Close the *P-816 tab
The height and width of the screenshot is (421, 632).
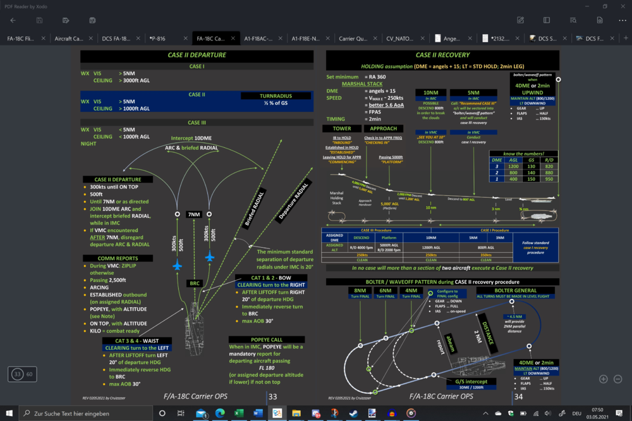click(185, 38)
